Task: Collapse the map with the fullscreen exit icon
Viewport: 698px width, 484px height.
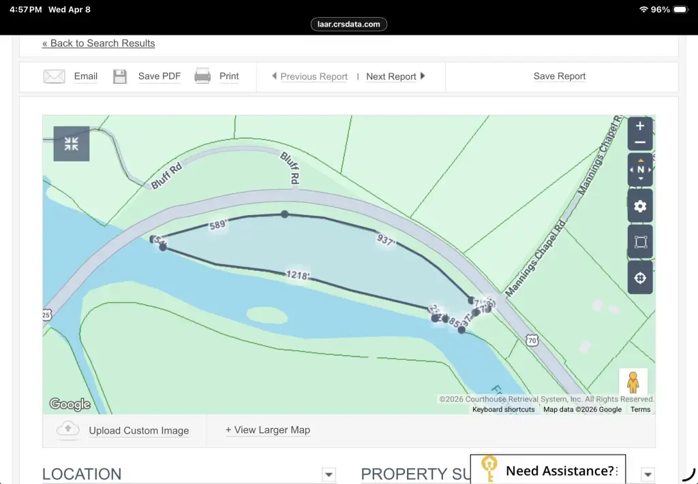Action: click(72, 144)
